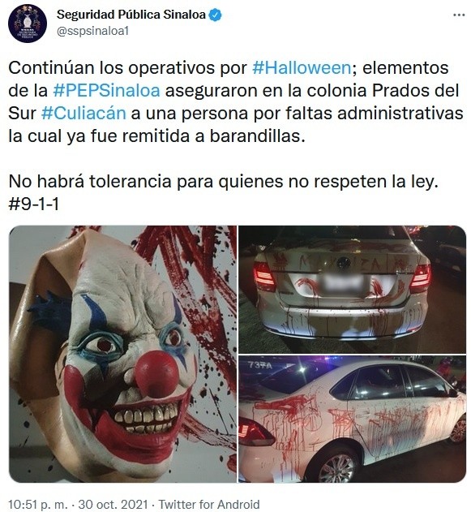
Task: Open the 10:51 p. m. timestamp link
Action: [38, 504]
